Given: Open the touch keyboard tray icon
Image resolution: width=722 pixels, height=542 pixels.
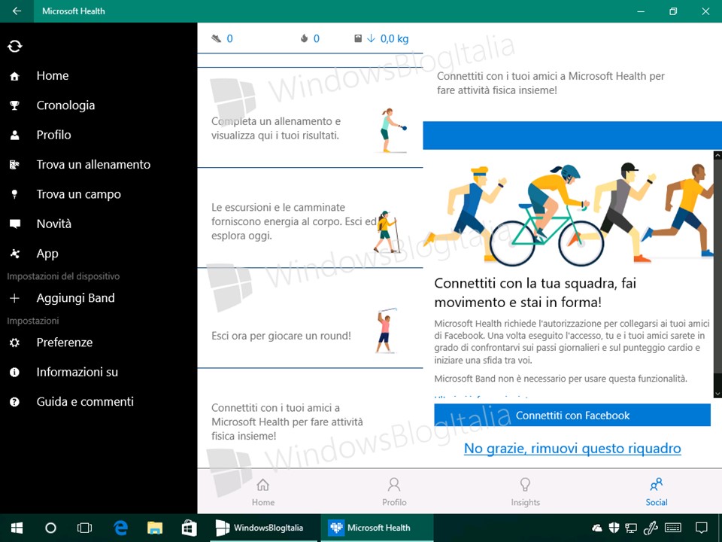Looking at the screenshot, I should pyautogui.click(x=673, y=528).
